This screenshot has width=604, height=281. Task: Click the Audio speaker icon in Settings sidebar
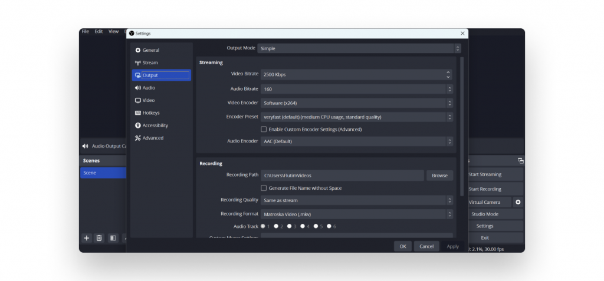[x=138, y=88]
